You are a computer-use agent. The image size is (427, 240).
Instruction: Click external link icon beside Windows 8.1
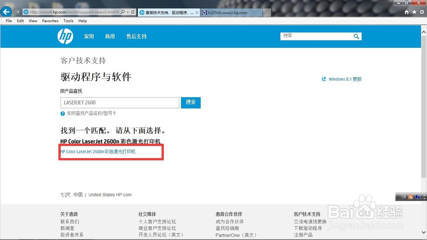point(324,79)
